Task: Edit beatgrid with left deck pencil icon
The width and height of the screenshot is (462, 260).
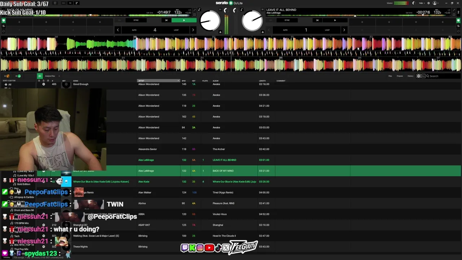Action: coord(195,10)
